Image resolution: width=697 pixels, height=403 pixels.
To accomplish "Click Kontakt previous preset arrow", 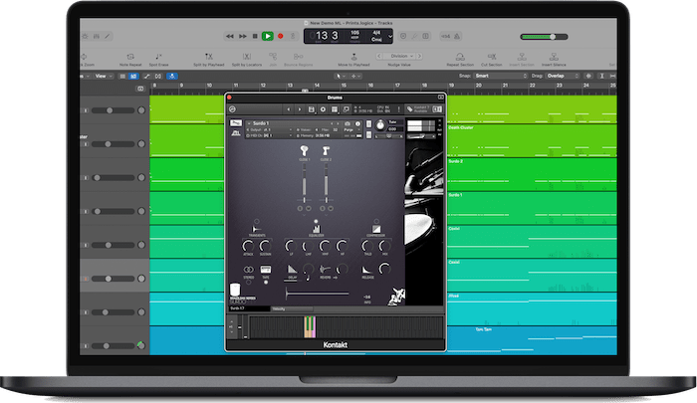I will coord(289,109).
